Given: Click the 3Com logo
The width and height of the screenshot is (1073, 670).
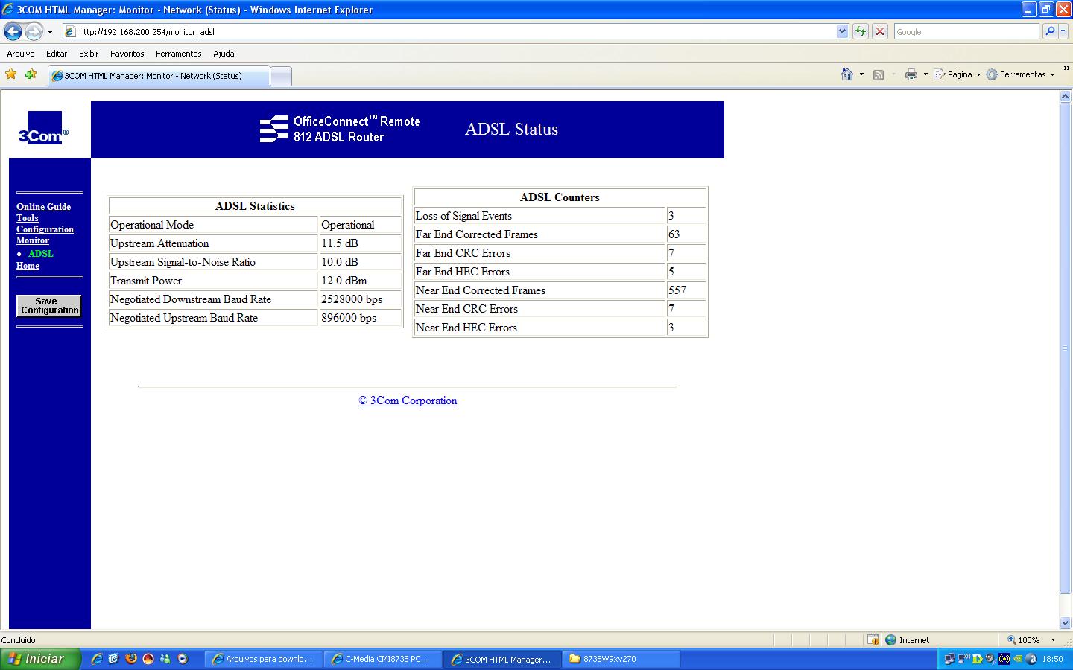Looking at the screenshot, I should click(44, 128).
